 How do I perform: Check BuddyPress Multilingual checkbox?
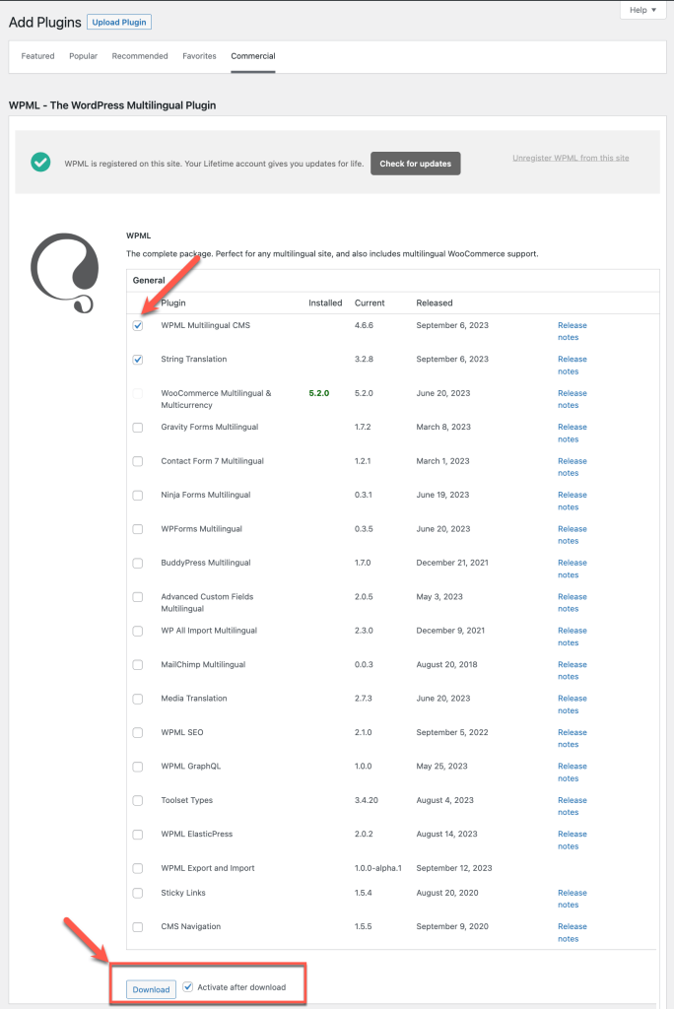tap(138, 563)
